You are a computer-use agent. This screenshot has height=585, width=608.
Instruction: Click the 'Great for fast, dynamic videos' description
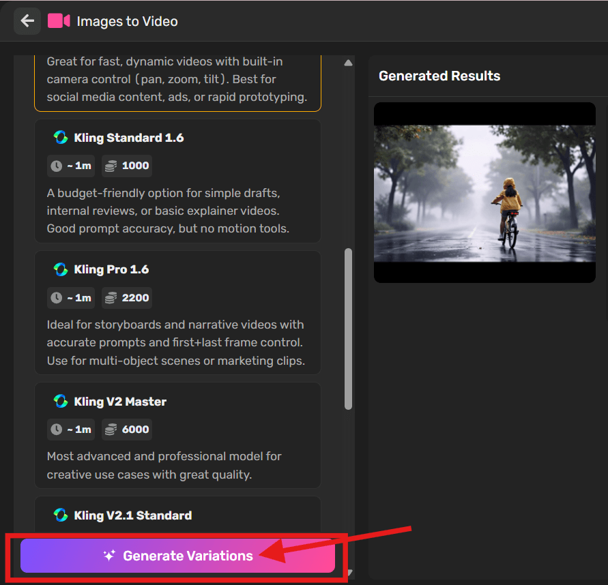pyautogui.click(x=177, y=79)
